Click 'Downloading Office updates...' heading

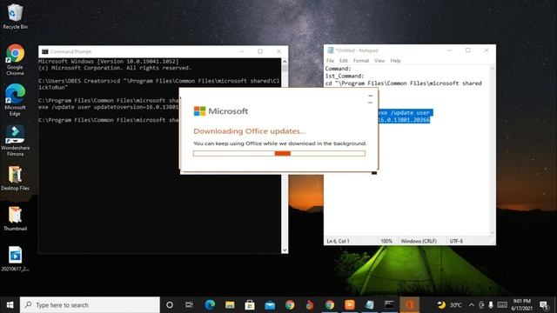[250, 131]
